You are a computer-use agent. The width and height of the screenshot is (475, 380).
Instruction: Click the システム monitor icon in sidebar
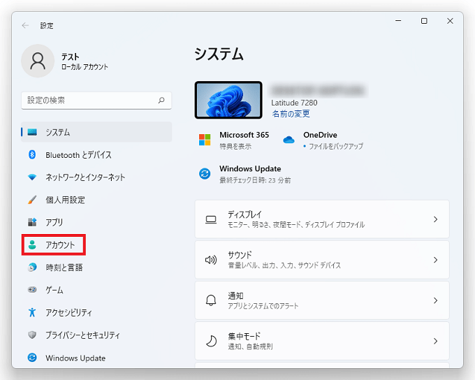tap(32, 132)
